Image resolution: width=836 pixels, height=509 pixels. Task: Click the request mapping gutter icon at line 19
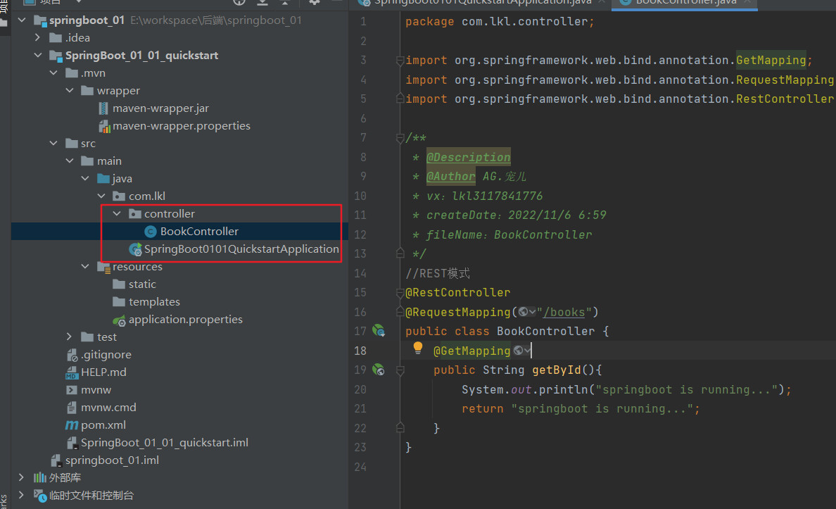click(x=379, y=369)
